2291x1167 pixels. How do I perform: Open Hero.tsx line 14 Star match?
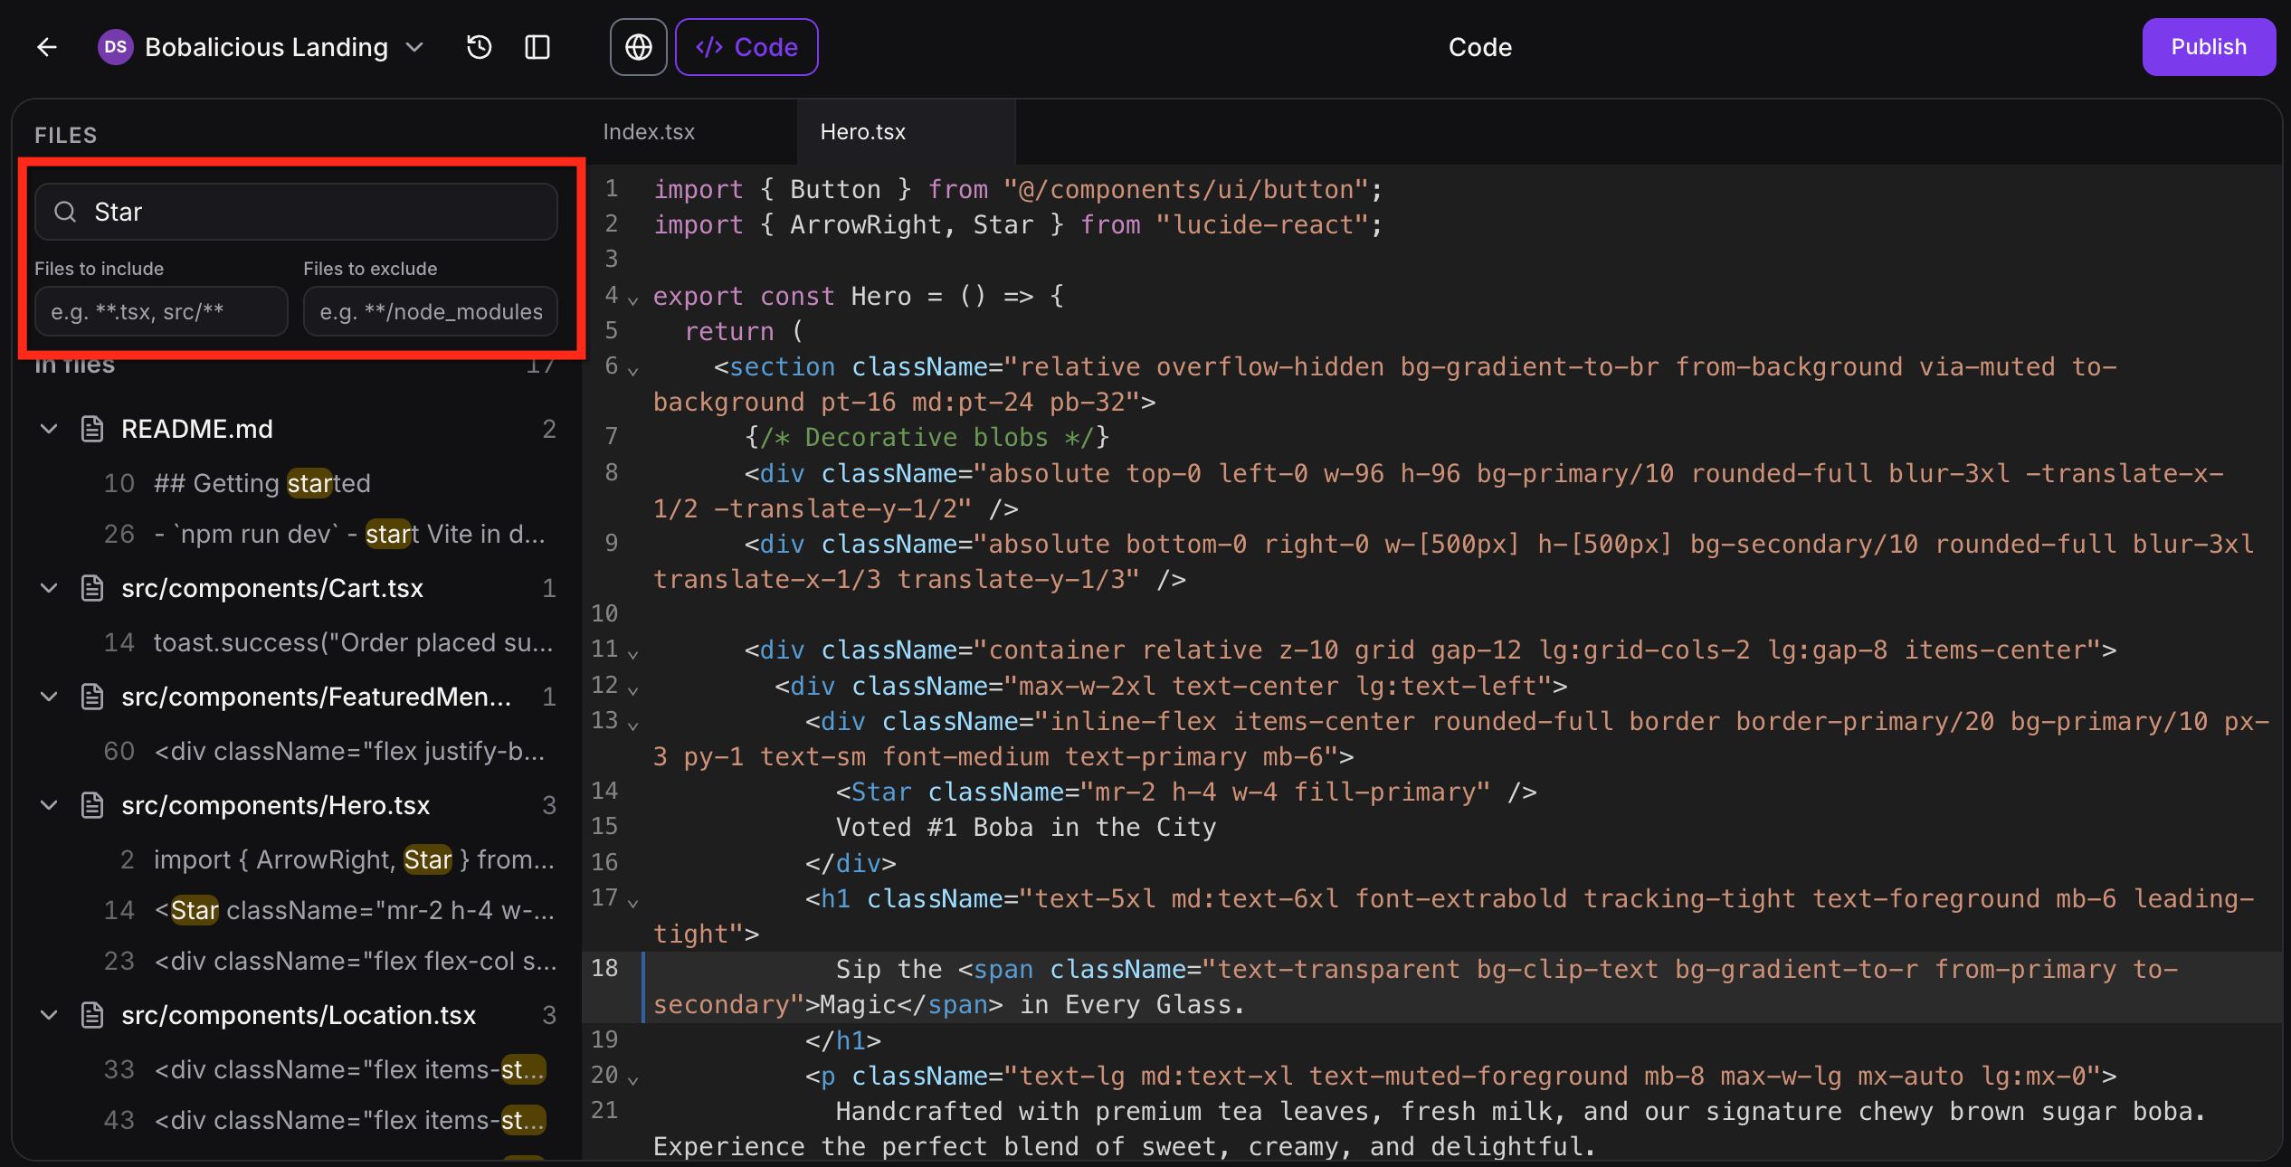pyautogui.click(x=353, y=910)
